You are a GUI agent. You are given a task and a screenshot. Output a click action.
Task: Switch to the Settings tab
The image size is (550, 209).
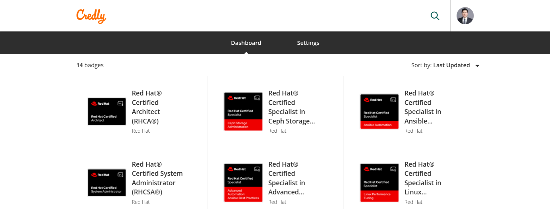308,43
